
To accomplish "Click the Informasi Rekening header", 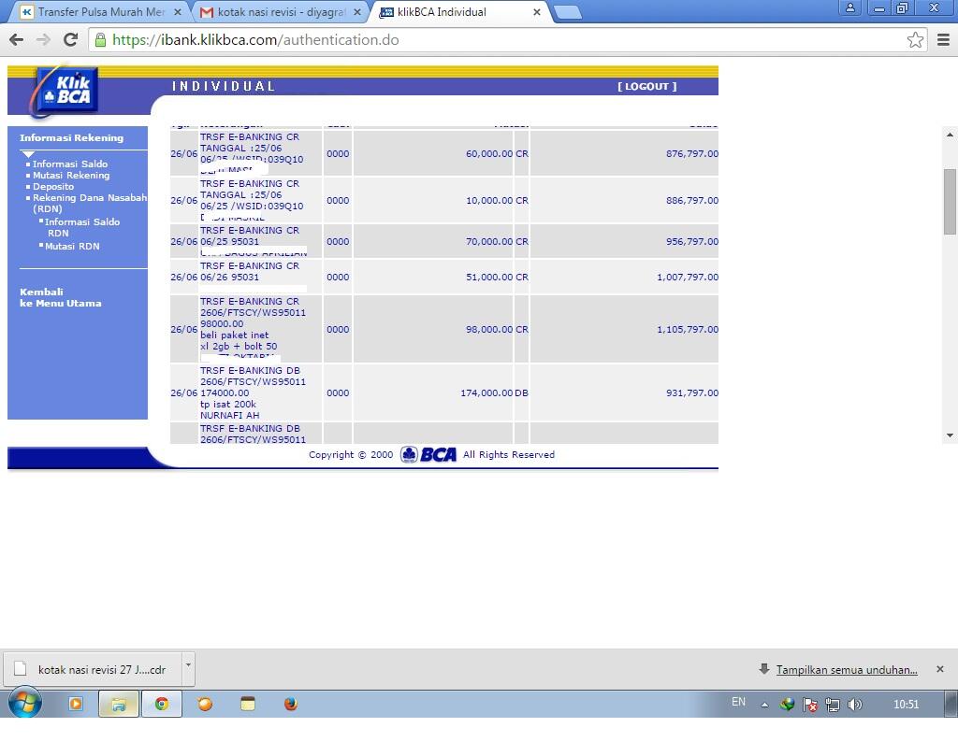I will click(x=71, y=138).
